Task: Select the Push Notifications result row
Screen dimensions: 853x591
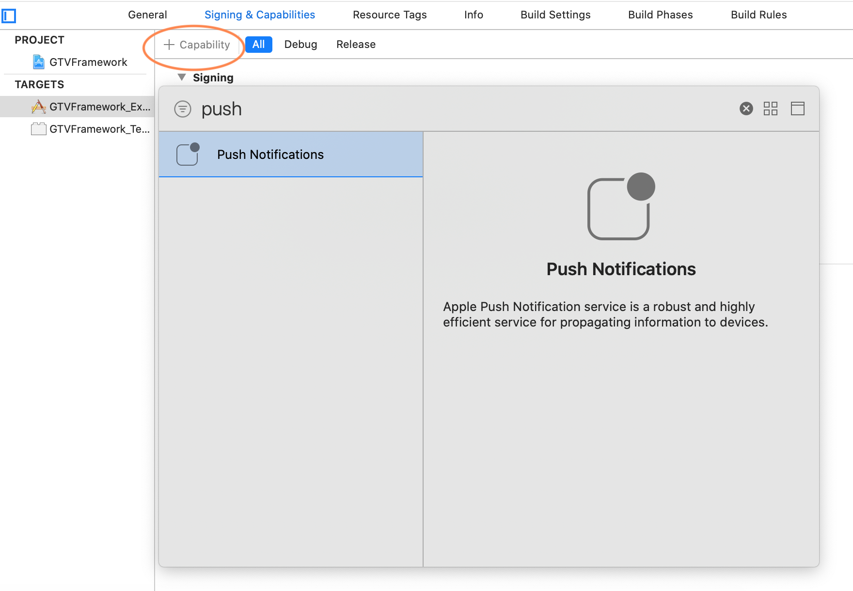Action: point(291,155)
